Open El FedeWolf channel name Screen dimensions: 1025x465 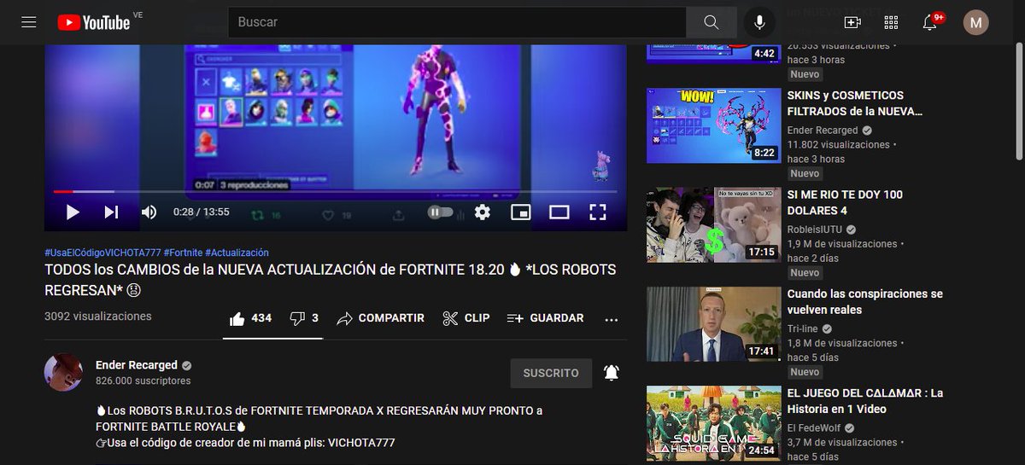815,428
